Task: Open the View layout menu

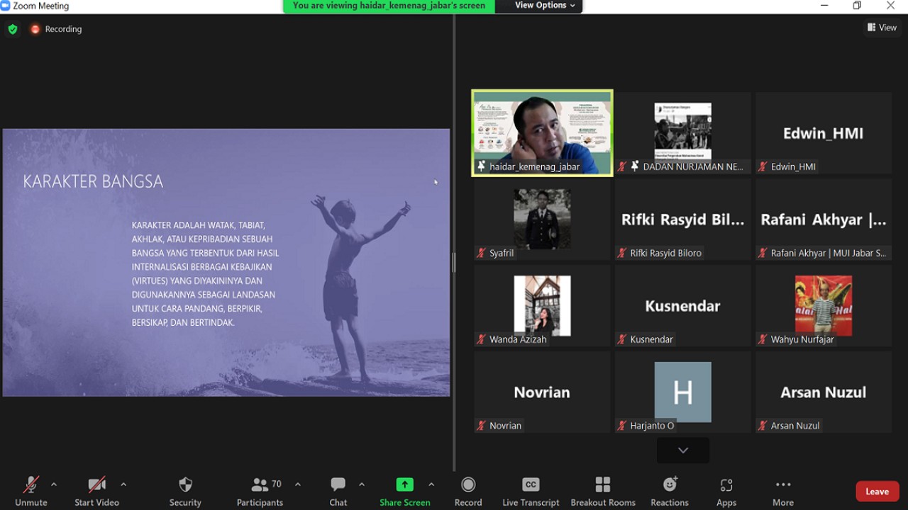Action: point(882,28)
